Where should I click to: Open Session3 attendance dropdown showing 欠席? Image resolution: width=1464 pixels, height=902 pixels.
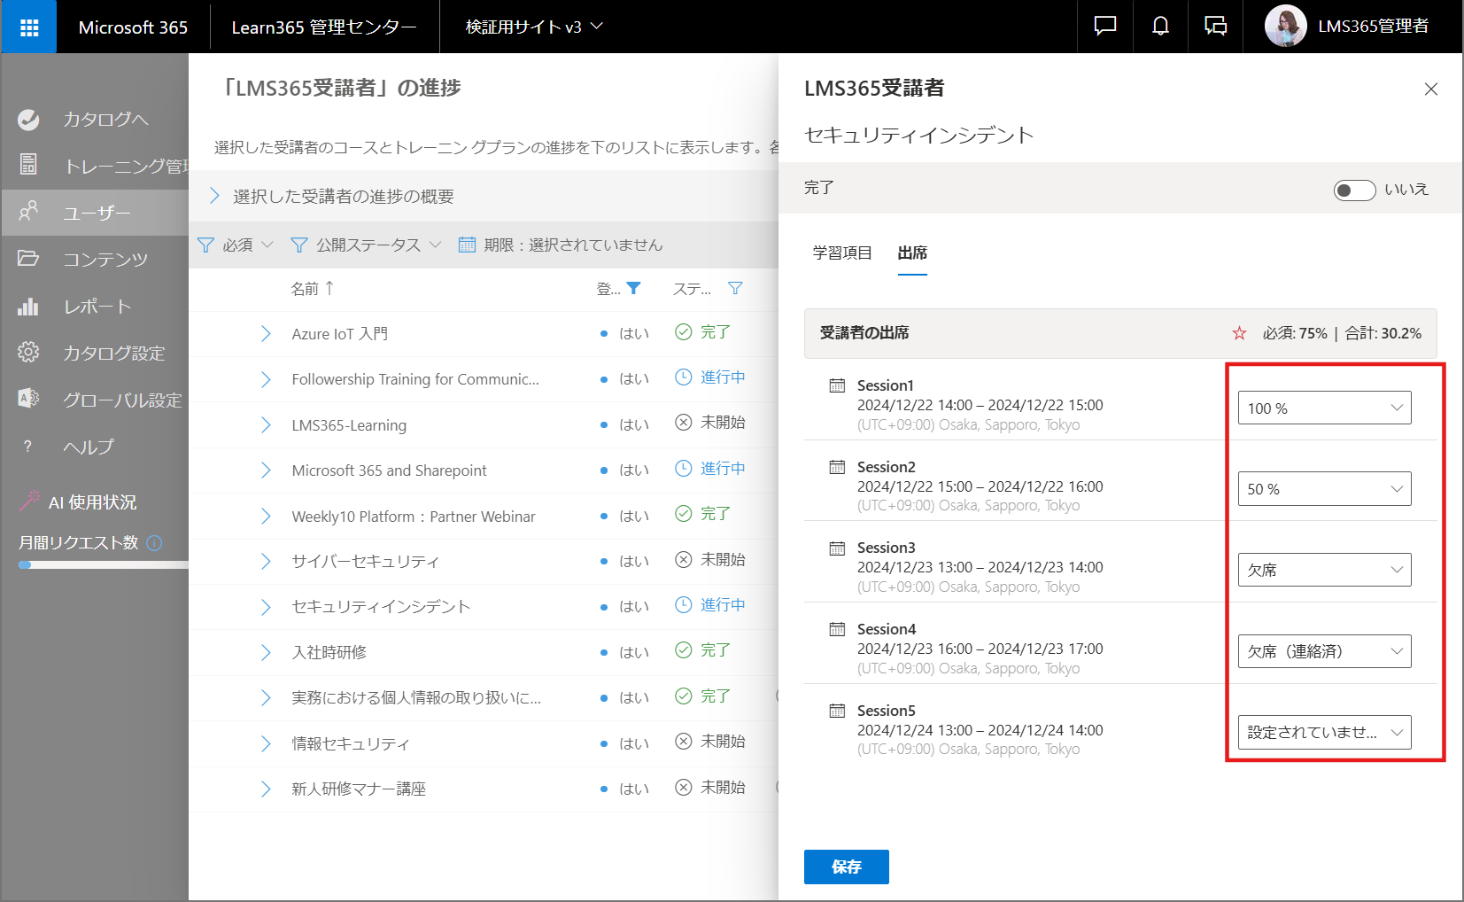1325,570
